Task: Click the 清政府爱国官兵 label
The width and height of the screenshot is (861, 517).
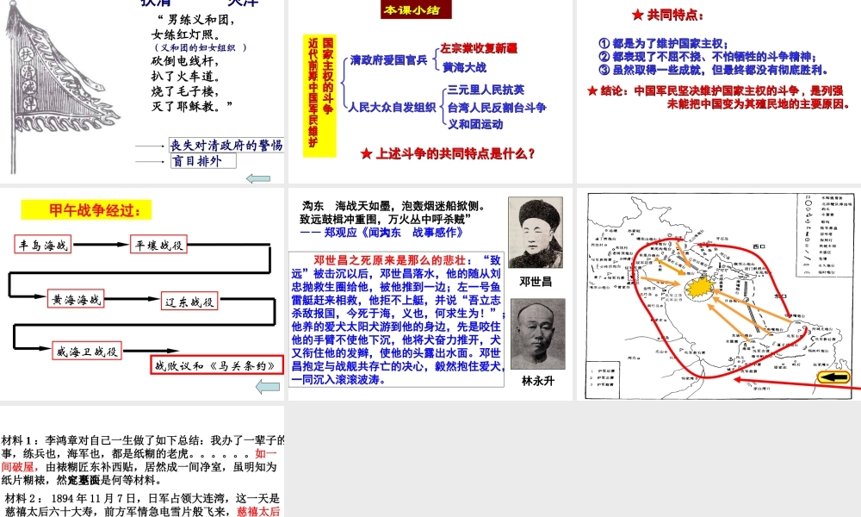Action: tap(389, 60)
